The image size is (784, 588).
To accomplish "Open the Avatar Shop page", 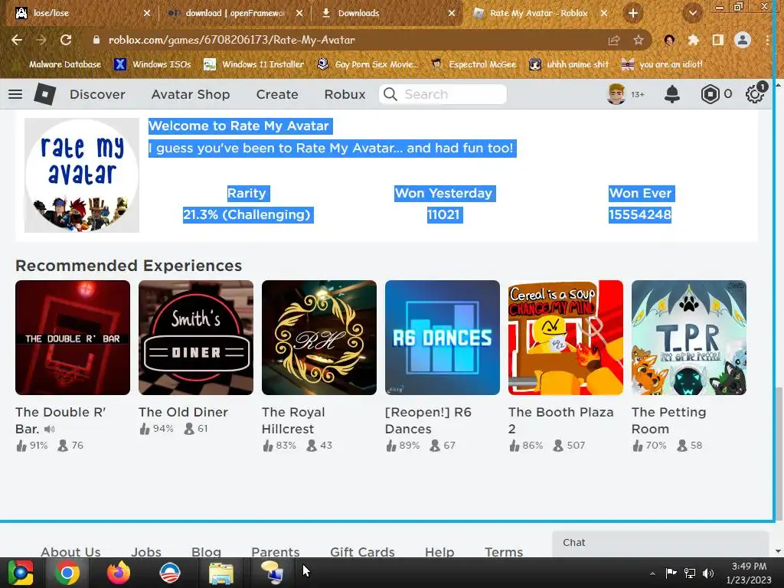I will coord(191,94).
